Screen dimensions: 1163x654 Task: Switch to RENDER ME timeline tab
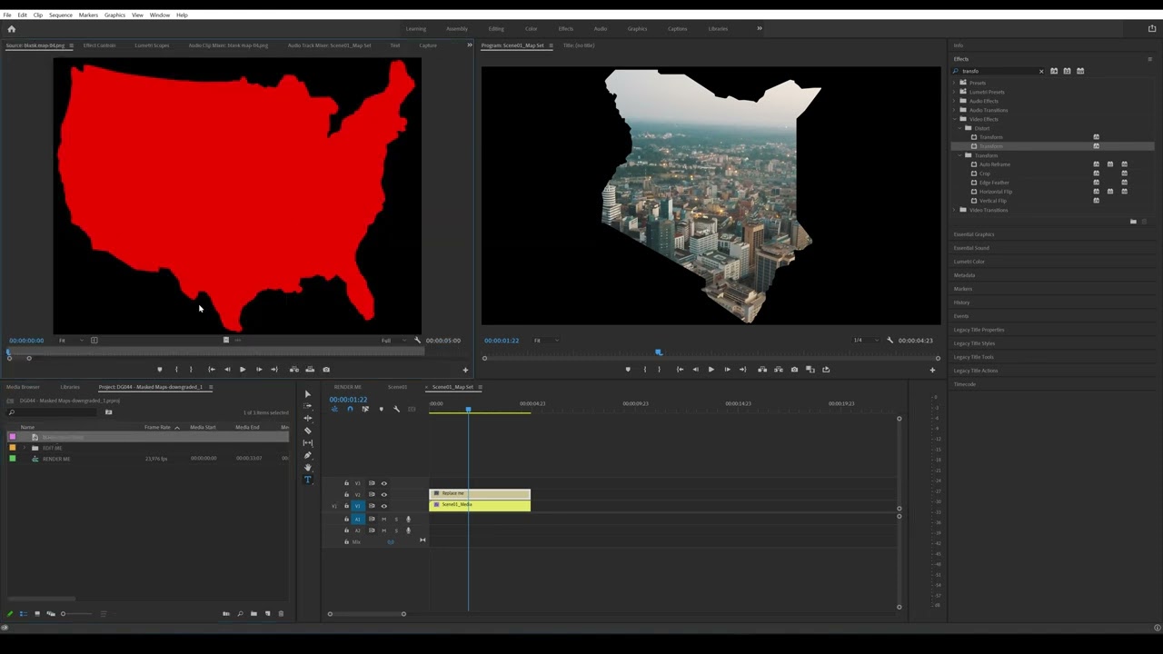click(x=347, y=387)
